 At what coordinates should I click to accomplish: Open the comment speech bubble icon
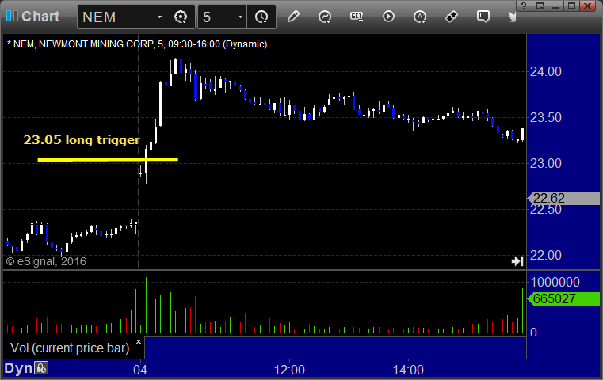point(483,17)
